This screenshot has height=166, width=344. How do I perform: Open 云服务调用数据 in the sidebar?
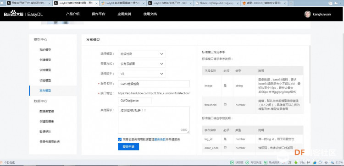tap(50, 142)
